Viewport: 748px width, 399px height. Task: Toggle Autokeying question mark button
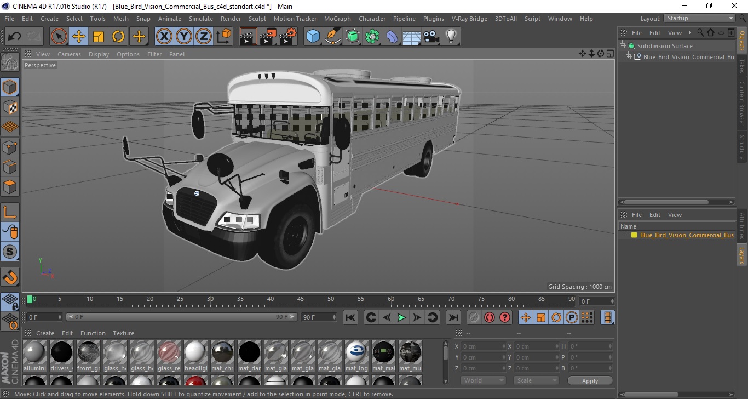tap(505, 317)
